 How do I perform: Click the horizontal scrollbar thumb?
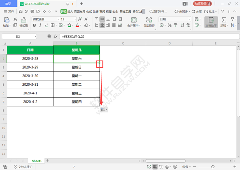(165, 161)
